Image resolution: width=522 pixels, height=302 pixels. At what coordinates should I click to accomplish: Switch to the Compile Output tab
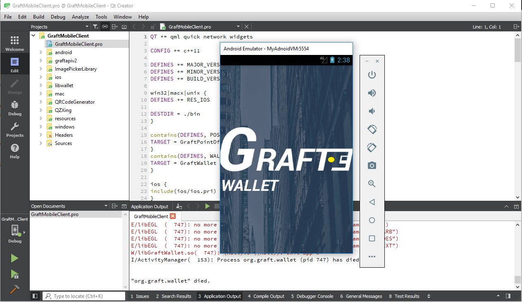point(266,296)
